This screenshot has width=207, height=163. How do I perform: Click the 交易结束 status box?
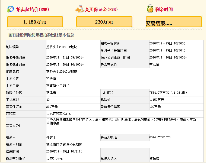[x=173, y=22]
